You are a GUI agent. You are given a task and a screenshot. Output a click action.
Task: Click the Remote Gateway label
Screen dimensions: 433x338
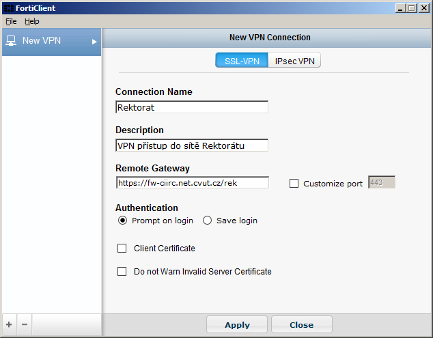click(152, 168)
